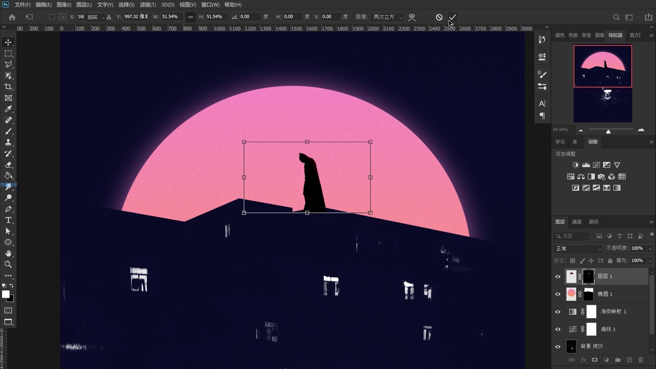Switch to the 色板 tab

[573, 35]
